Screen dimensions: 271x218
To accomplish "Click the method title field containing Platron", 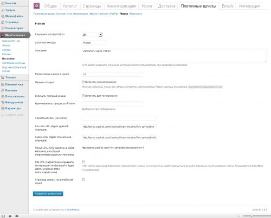I will [94, 43].
